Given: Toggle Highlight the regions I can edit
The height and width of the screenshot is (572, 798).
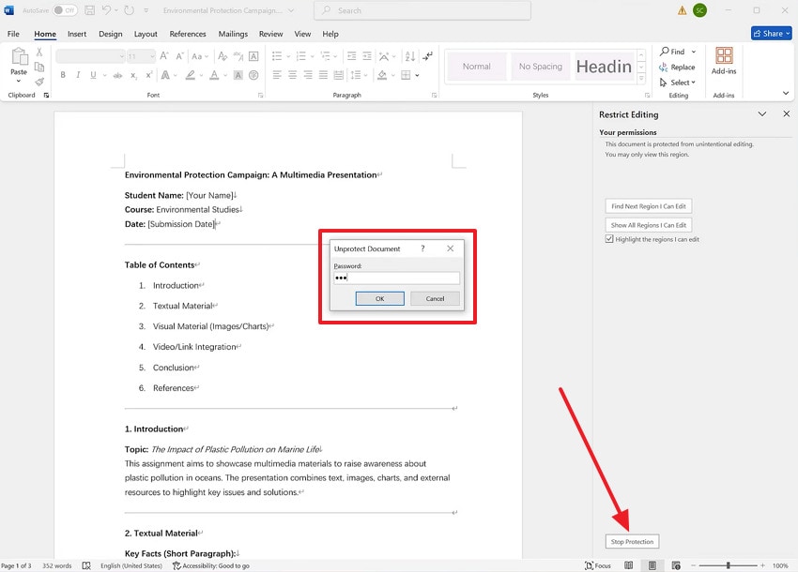Looking at the screenshot, I should click(609, 238).
